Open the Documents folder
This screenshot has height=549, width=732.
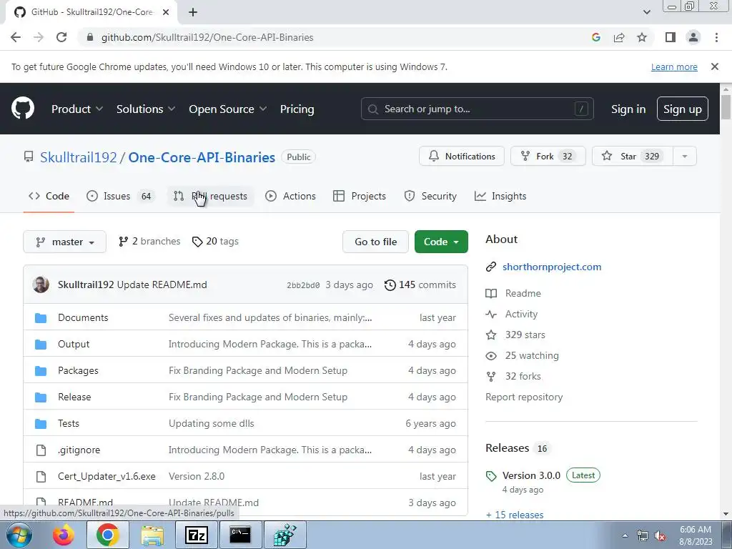click(83, 317)
